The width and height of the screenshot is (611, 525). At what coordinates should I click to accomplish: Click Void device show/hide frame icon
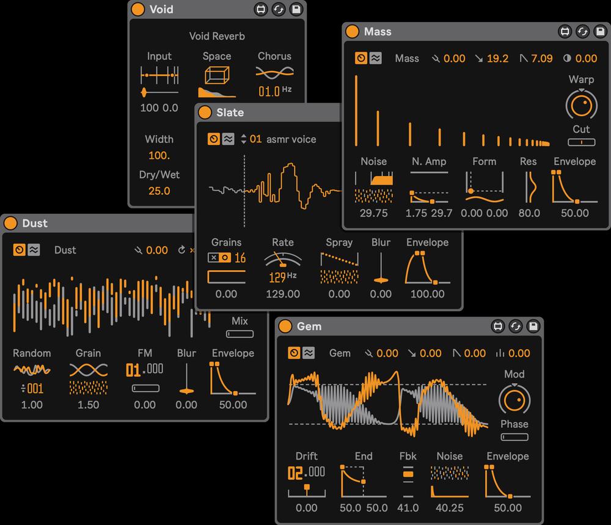[261, 9]
